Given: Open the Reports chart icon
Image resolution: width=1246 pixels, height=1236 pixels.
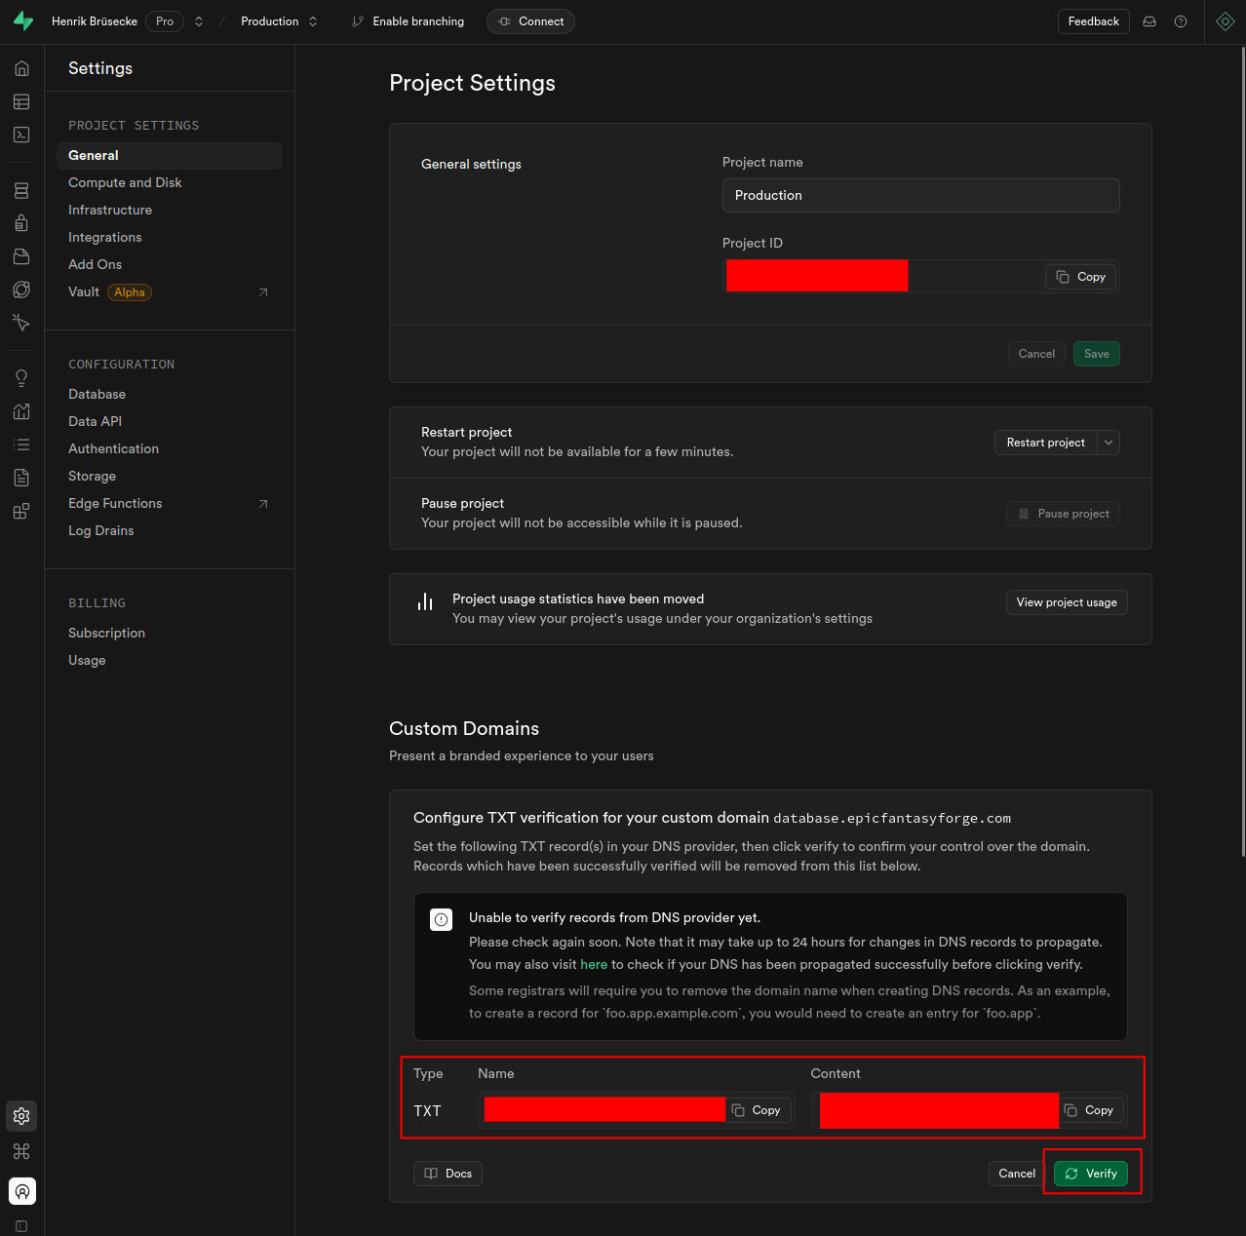Looking at the screenshot, I should point(21,411).
